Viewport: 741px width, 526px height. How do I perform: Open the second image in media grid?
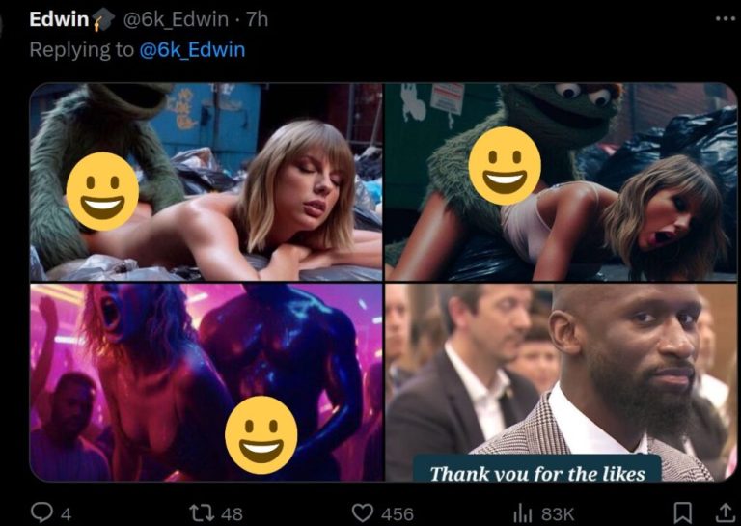561,181
